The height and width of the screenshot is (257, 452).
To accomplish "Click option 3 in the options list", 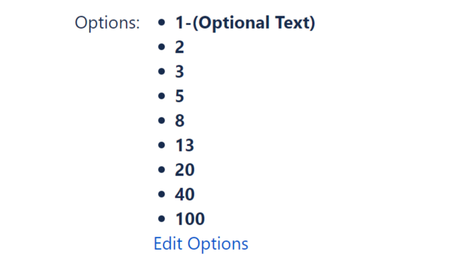I will [180, 72].
